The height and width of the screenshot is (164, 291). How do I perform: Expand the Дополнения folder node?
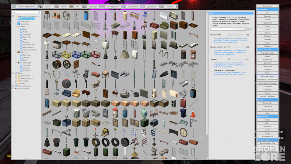(16, 76)
